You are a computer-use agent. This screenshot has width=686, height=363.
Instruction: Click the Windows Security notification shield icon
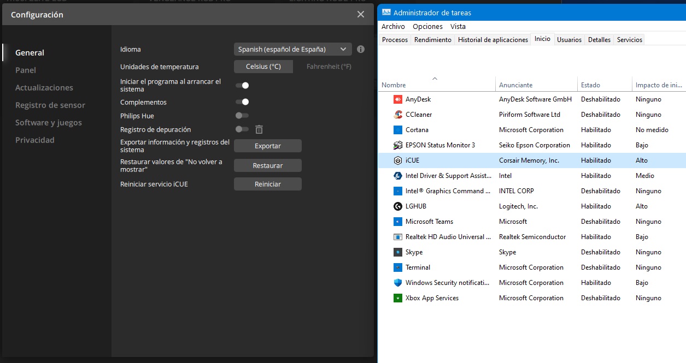tap(398, 283)
